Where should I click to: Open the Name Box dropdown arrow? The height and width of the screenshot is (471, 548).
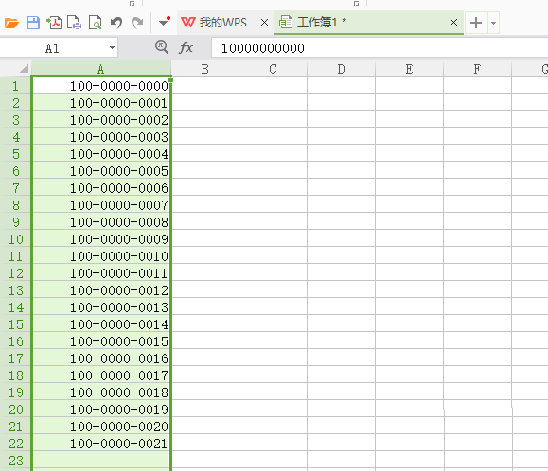coord(112,48)
